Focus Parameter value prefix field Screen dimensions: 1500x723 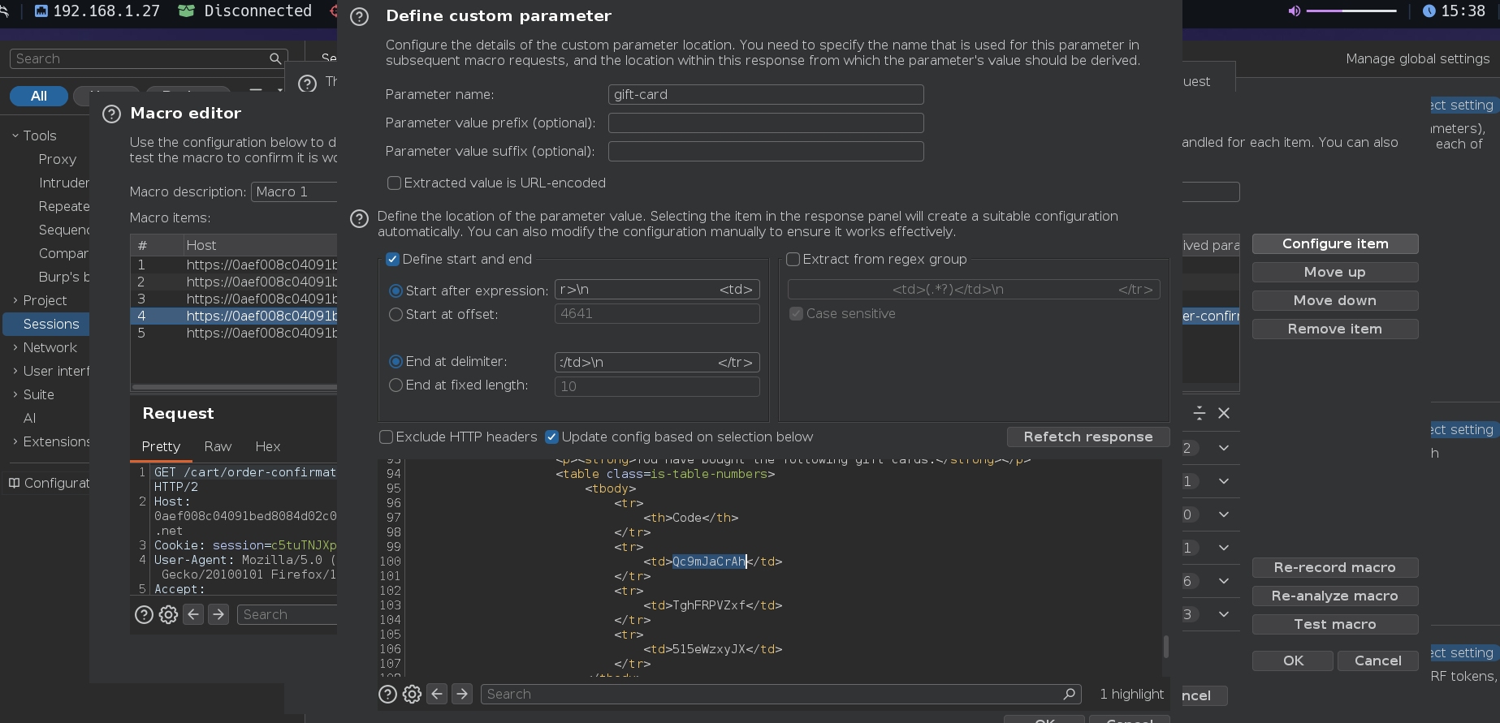(766, 123)
